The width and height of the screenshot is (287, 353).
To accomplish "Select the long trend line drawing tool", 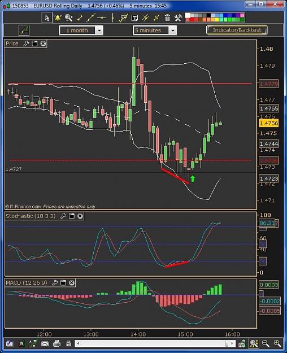I will [x=90, y=18].
